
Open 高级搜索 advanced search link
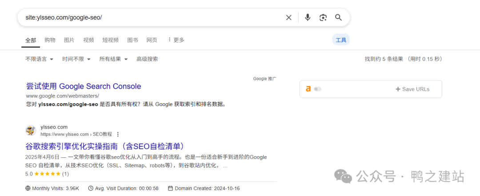pyautogui.click(x=147, y=59)
